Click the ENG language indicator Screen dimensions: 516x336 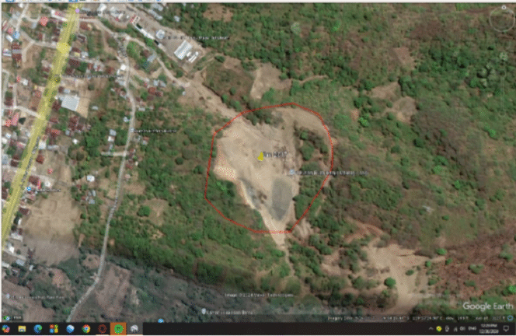click(x=472, y=329)
